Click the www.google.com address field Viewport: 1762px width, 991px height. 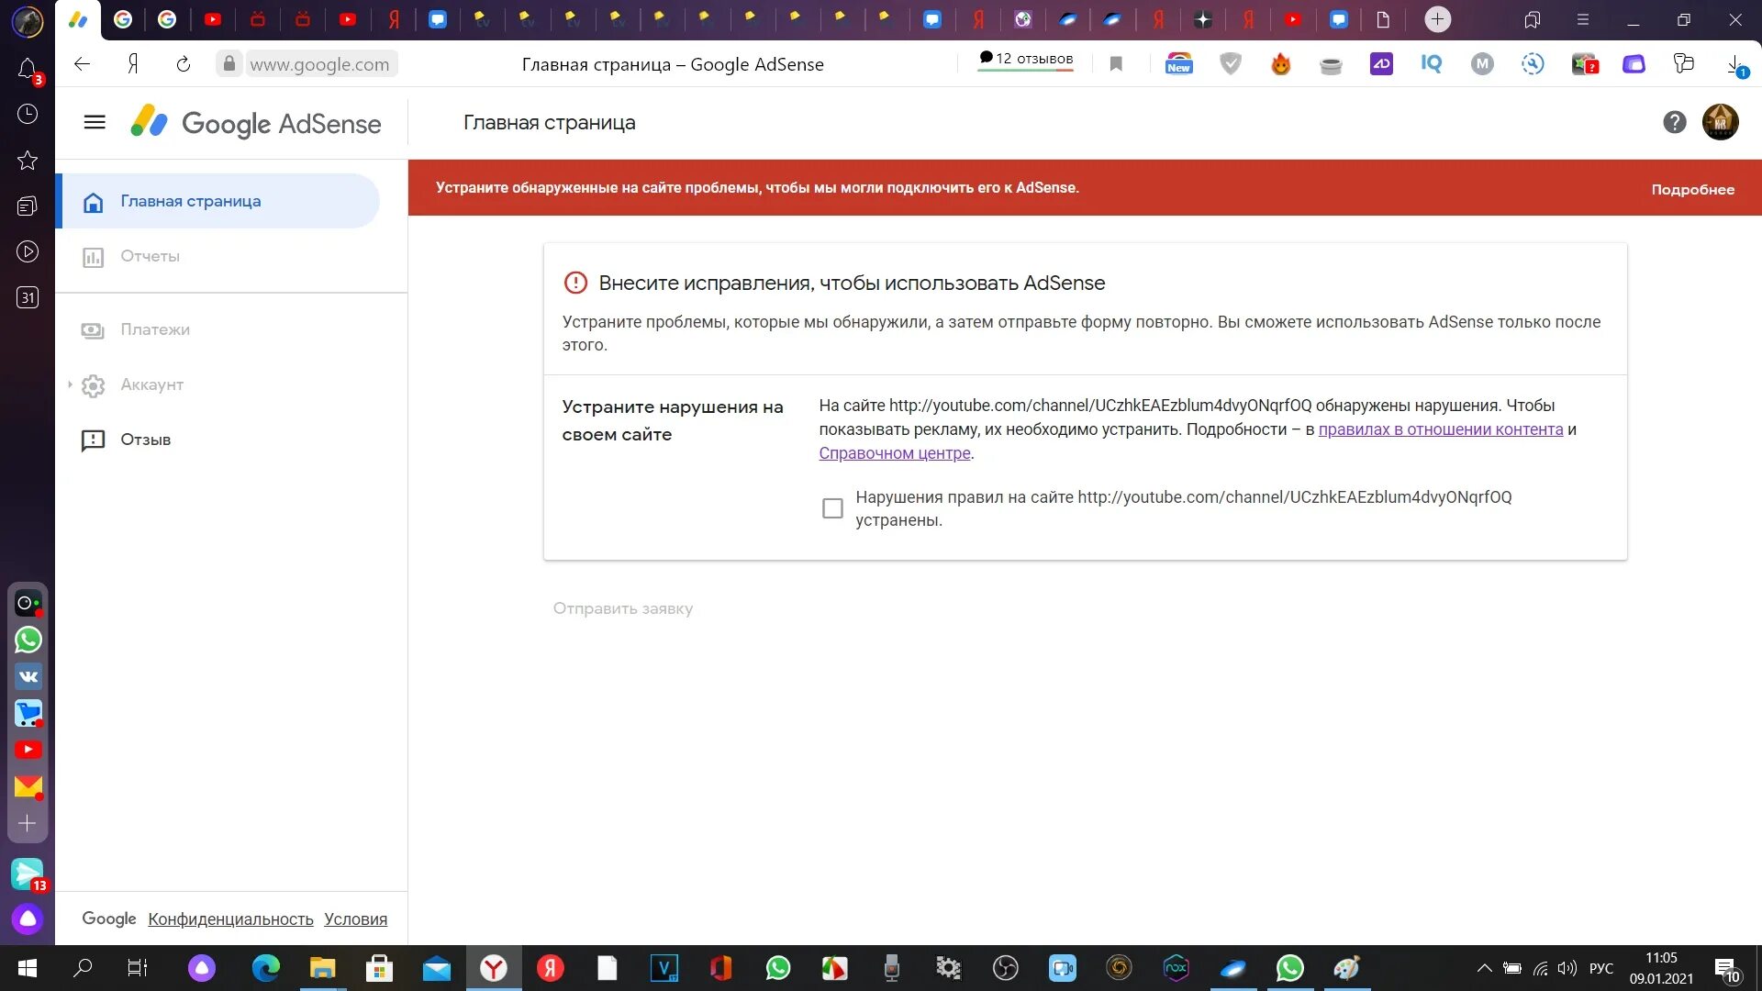tap(319, 64)
